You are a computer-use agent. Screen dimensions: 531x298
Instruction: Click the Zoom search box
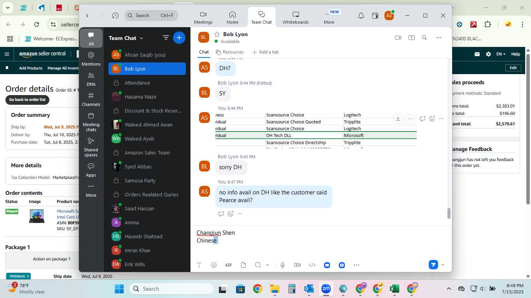[152, 16]
